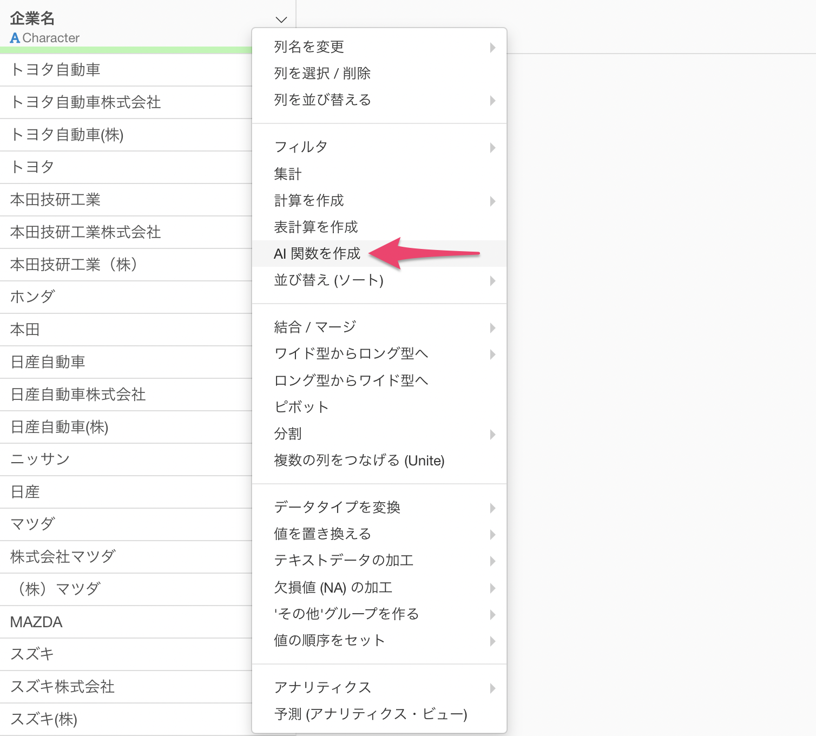Expand '値を置き換える' submenu arrow
816x736 pixels.
(492, 535)
